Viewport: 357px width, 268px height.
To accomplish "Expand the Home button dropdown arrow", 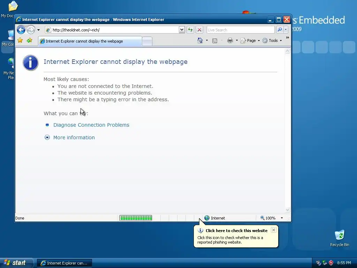I will coord(207,40).
